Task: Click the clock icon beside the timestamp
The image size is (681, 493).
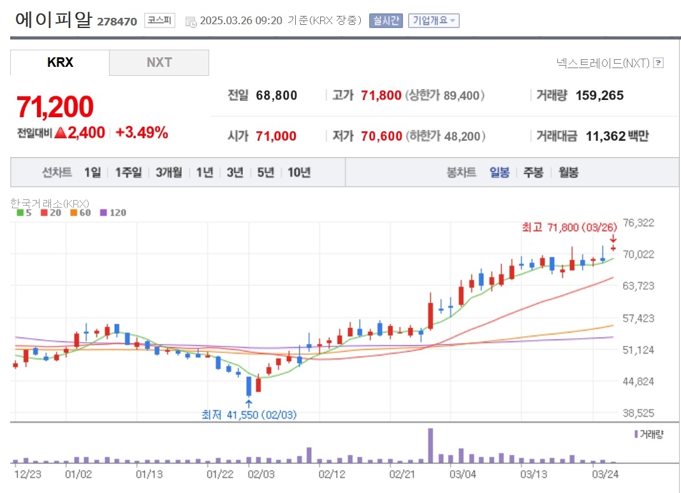Action: tap(191, 22)
